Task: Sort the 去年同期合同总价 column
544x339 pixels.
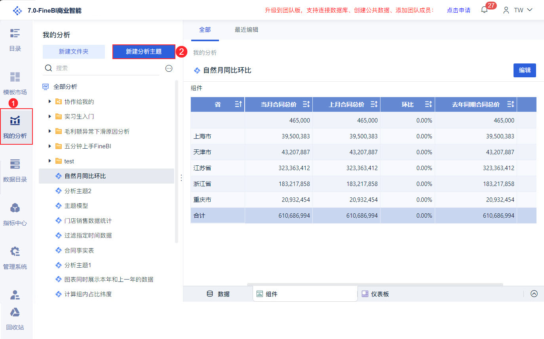Action: coord(510,104)
